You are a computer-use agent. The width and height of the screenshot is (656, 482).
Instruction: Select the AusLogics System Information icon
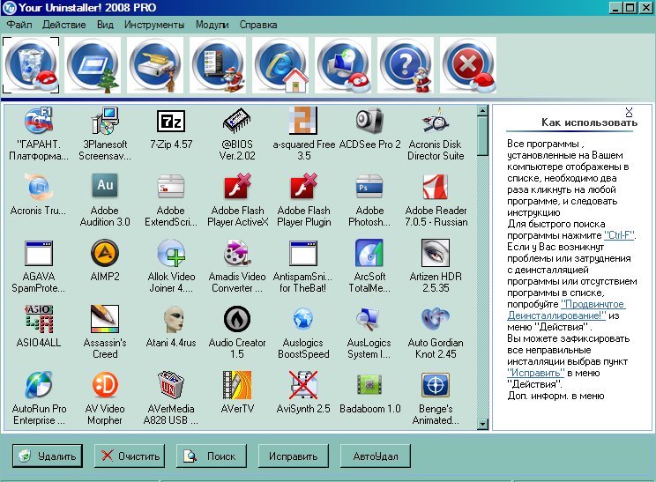click(x=369, y=319)
